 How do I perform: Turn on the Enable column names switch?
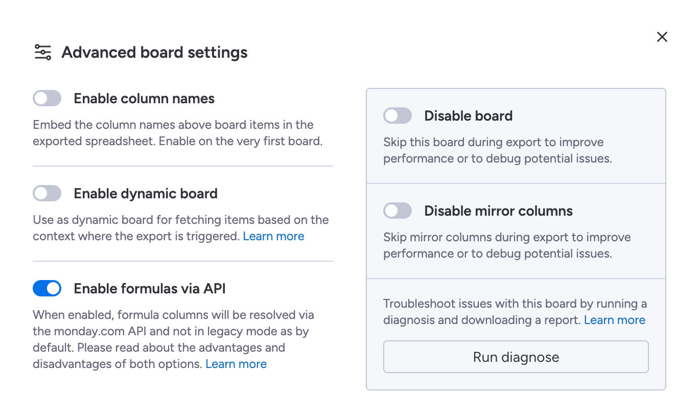[x=47, y=99]
